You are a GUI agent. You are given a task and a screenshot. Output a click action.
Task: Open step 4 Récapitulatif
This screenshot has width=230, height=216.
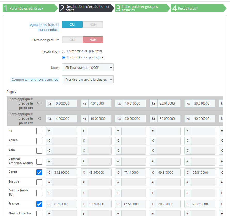[199, 8]
